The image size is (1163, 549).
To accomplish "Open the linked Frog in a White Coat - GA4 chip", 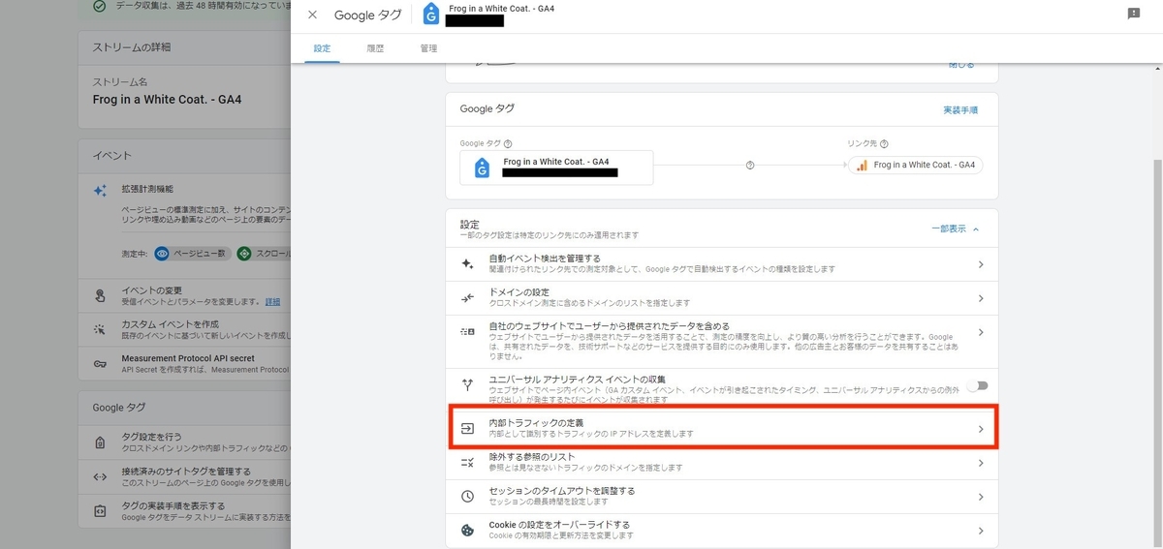I will pyautogui.click(x=916, y=166).
